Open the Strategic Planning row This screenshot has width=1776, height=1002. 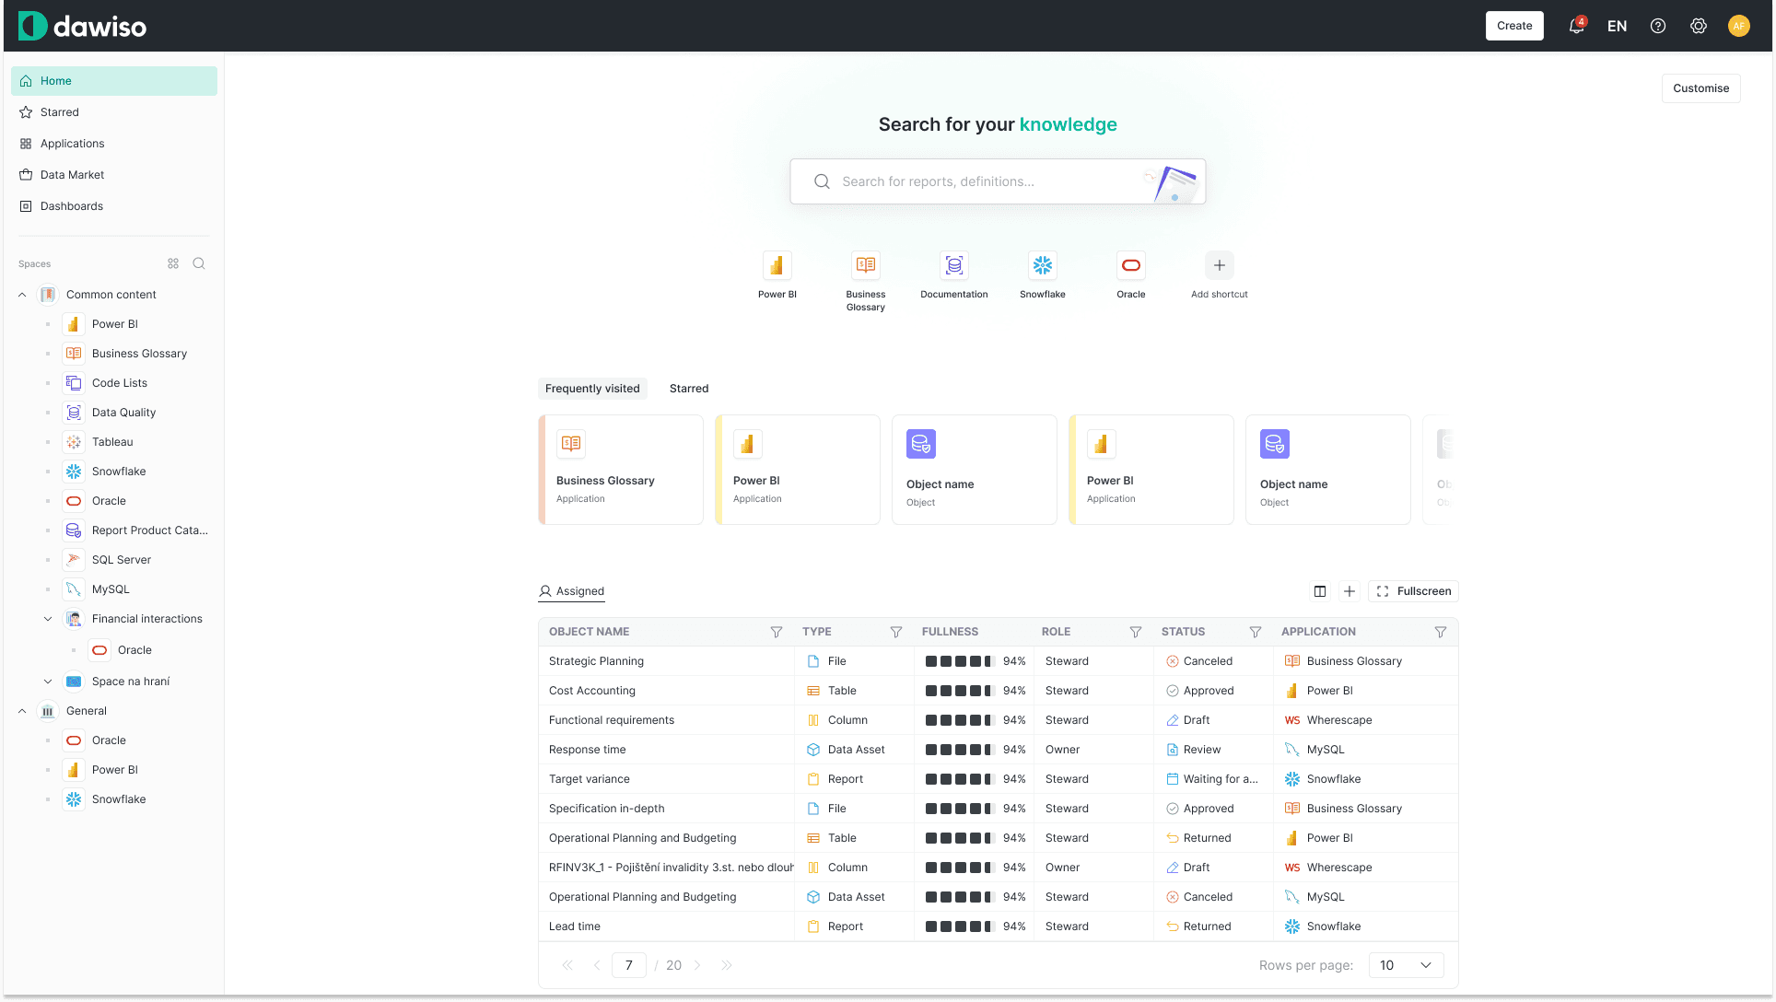998,661
